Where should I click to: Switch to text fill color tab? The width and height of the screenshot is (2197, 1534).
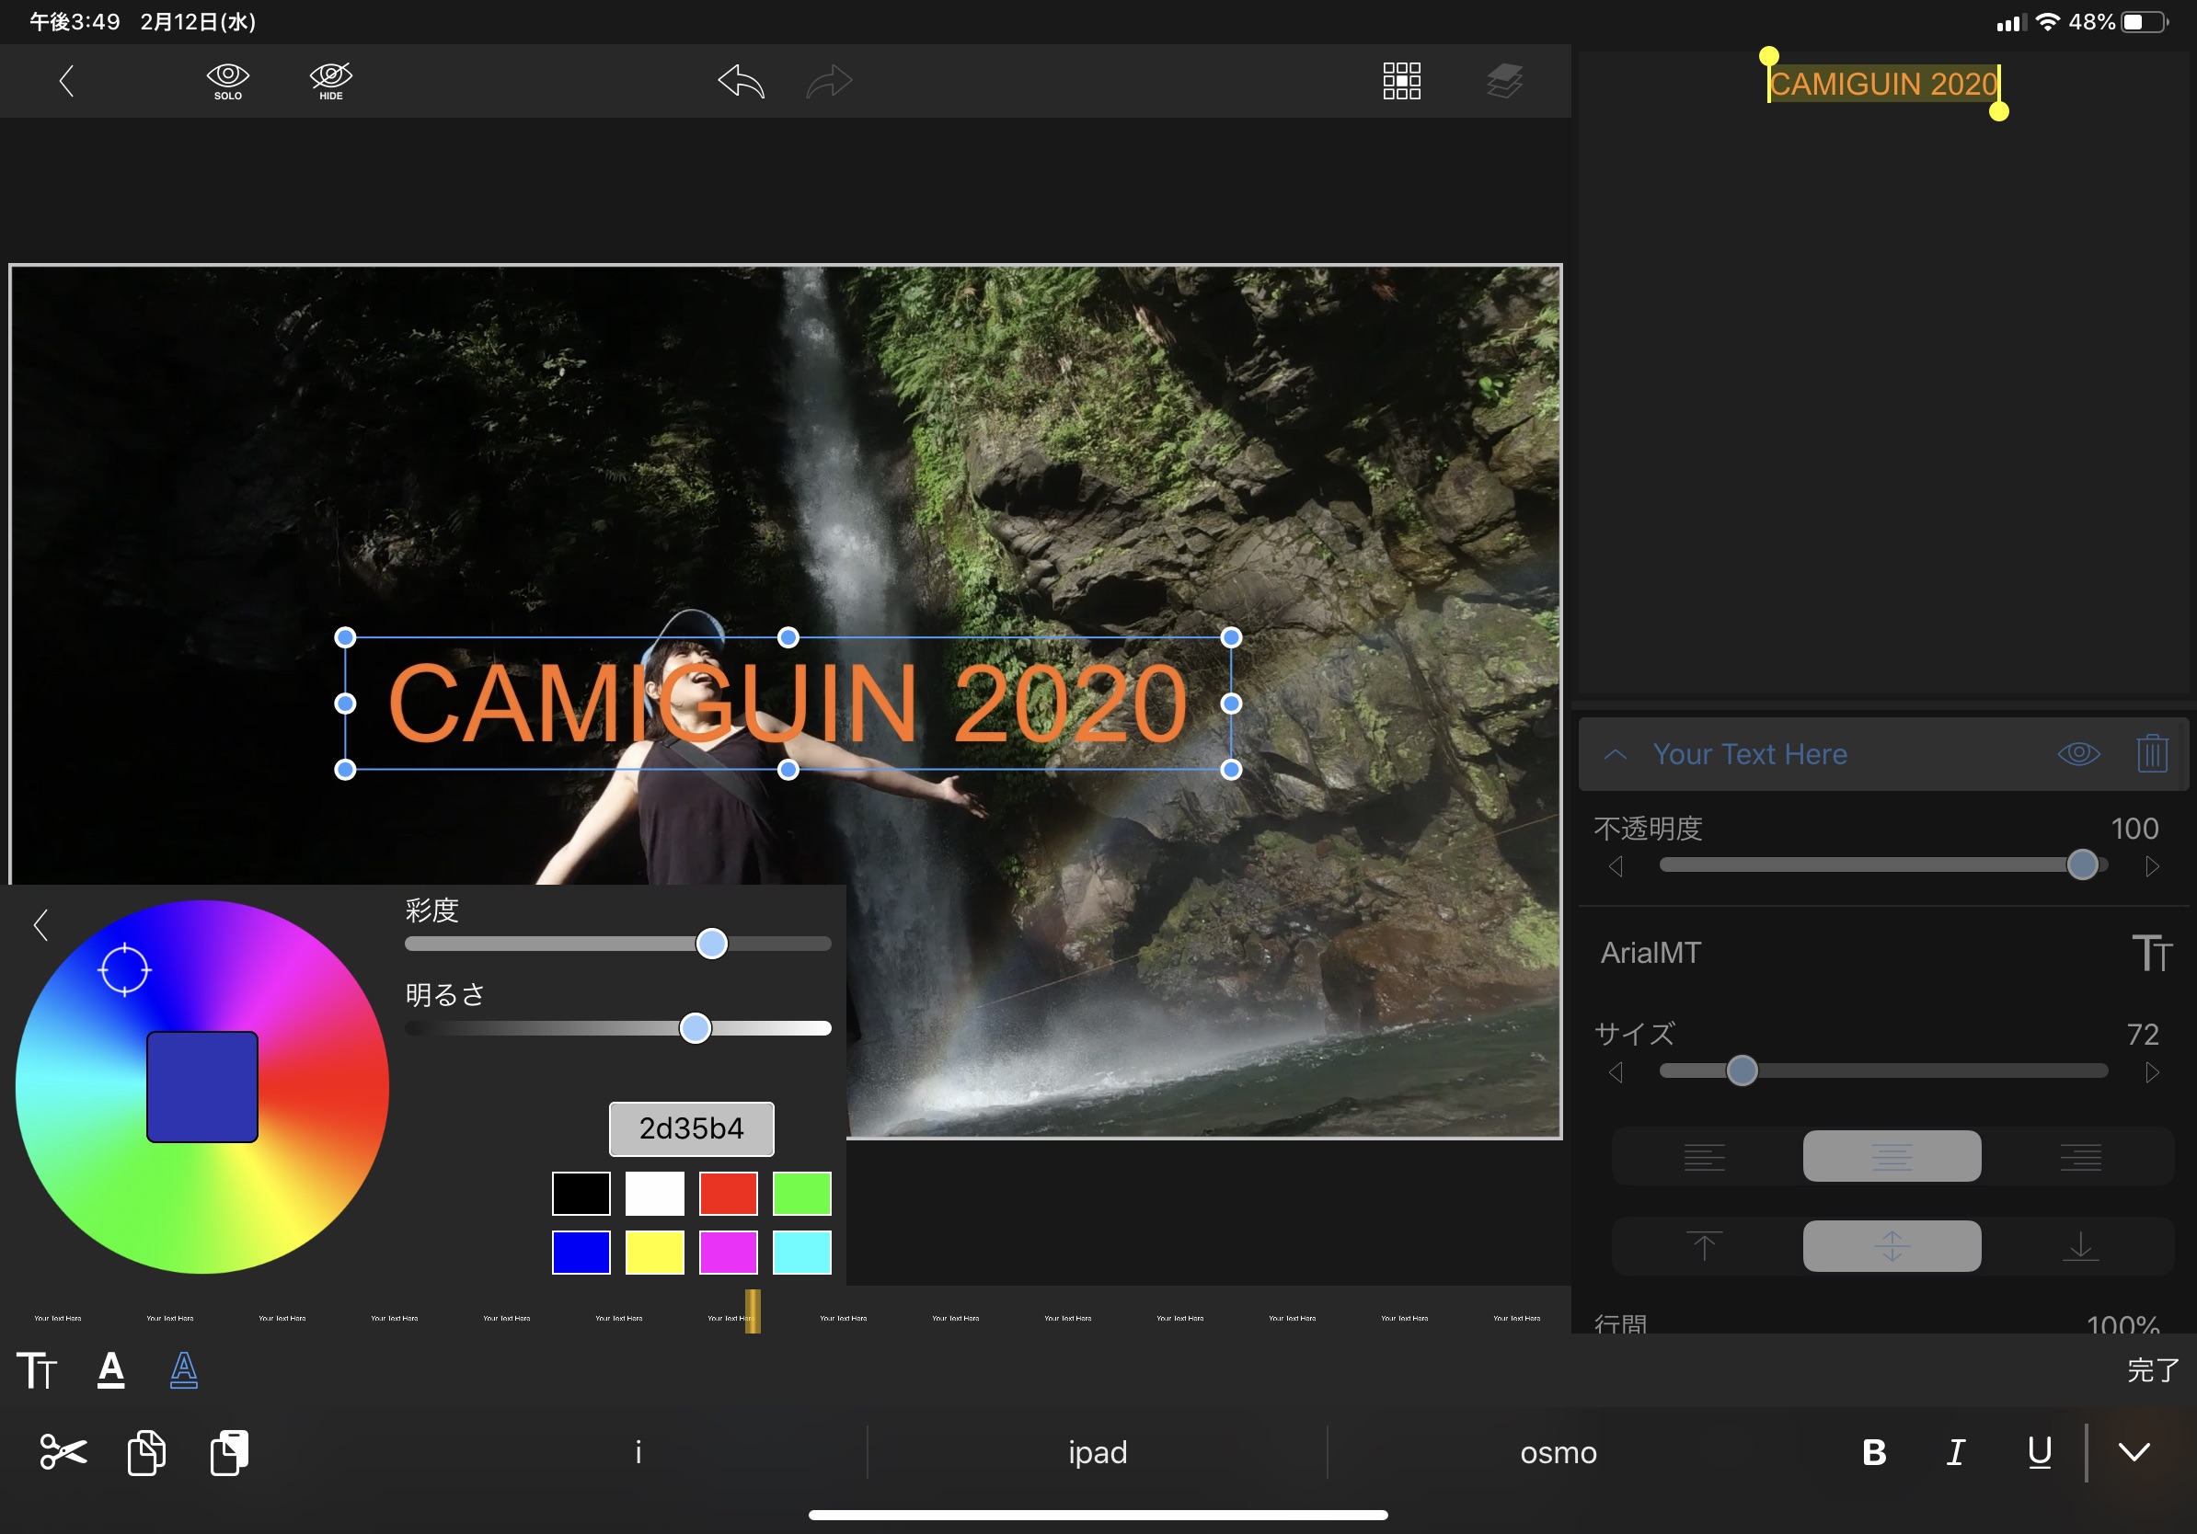(x=111, y=1369)
